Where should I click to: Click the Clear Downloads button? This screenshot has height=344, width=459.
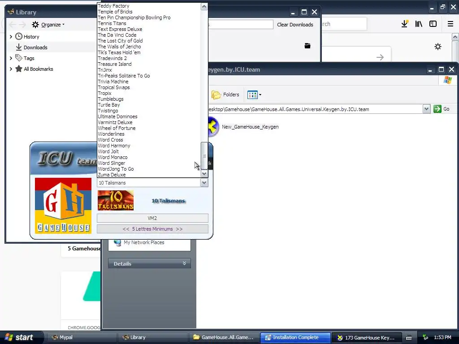point(295,25)
